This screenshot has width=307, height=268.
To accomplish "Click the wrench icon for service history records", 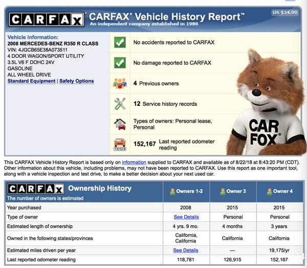I will coord(120,104).
